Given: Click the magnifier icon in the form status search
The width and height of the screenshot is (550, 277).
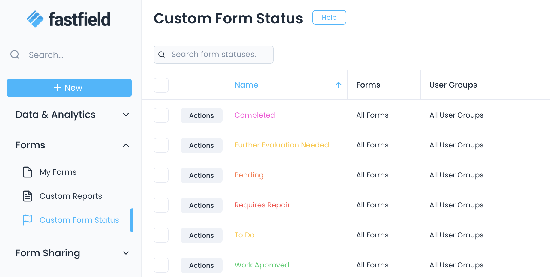Looking at the screenshot, I should [x=162, y=54].
